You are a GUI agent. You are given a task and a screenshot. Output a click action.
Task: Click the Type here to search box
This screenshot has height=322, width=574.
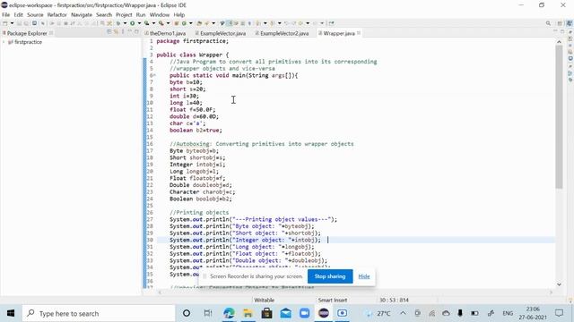click(99, 313)
